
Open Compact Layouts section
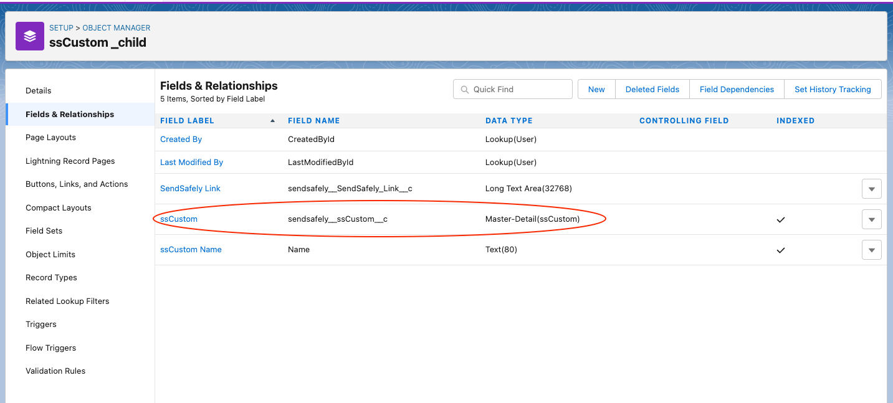coord(59,208)
